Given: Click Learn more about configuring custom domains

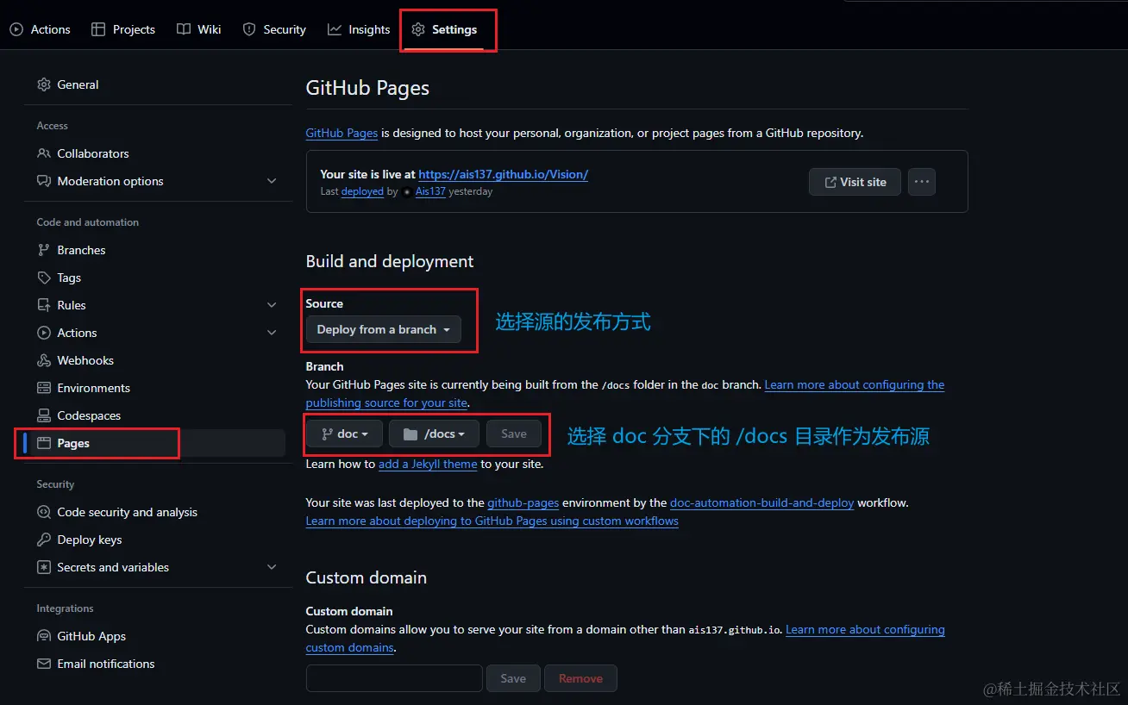Looking at the screenshot, I should (x=865, y=629).
